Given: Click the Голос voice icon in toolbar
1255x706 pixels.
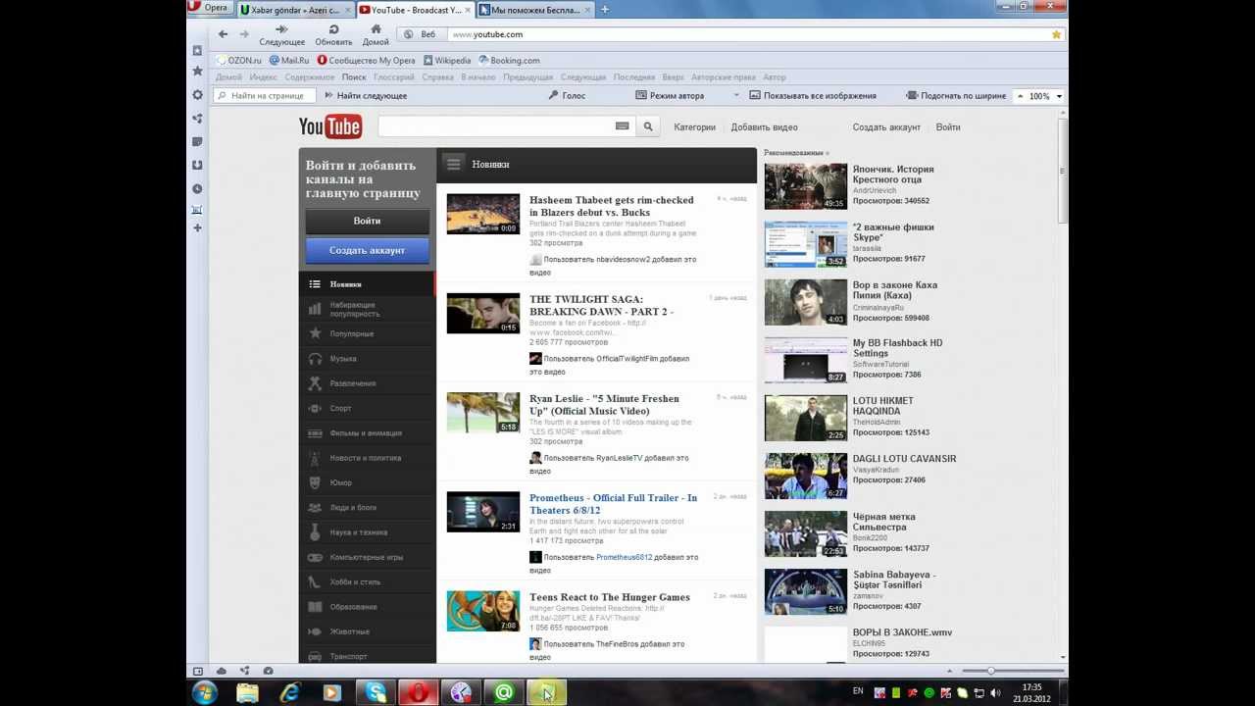Looking at the screenshot, I should [x=553, y=95].
